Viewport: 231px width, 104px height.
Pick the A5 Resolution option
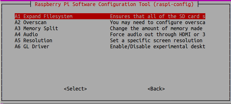pyautogui.click(x=110, y=41)
